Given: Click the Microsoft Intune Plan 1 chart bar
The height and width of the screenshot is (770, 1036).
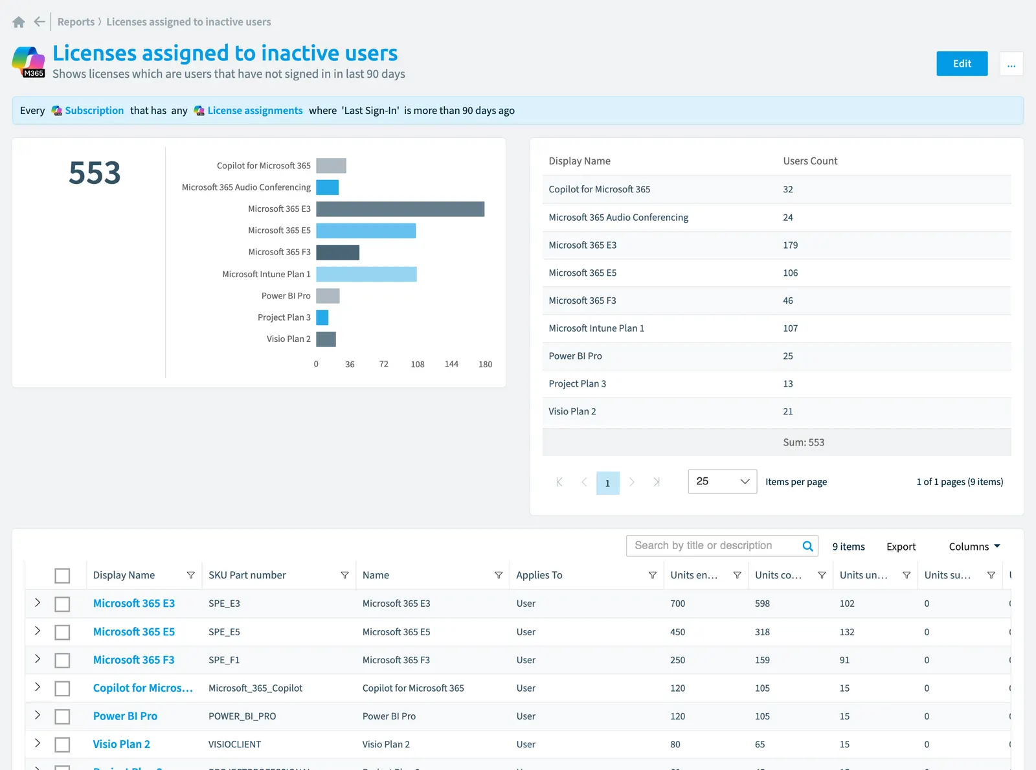Looking at the screenshot, I should pos(366,275).
